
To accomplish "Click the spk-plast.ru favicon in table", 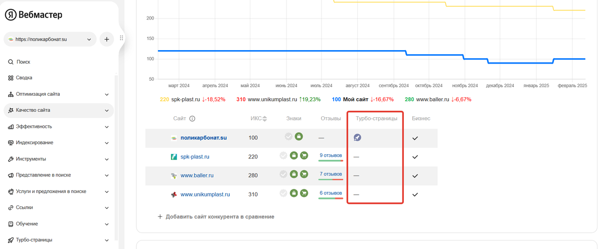I will 174,157.
